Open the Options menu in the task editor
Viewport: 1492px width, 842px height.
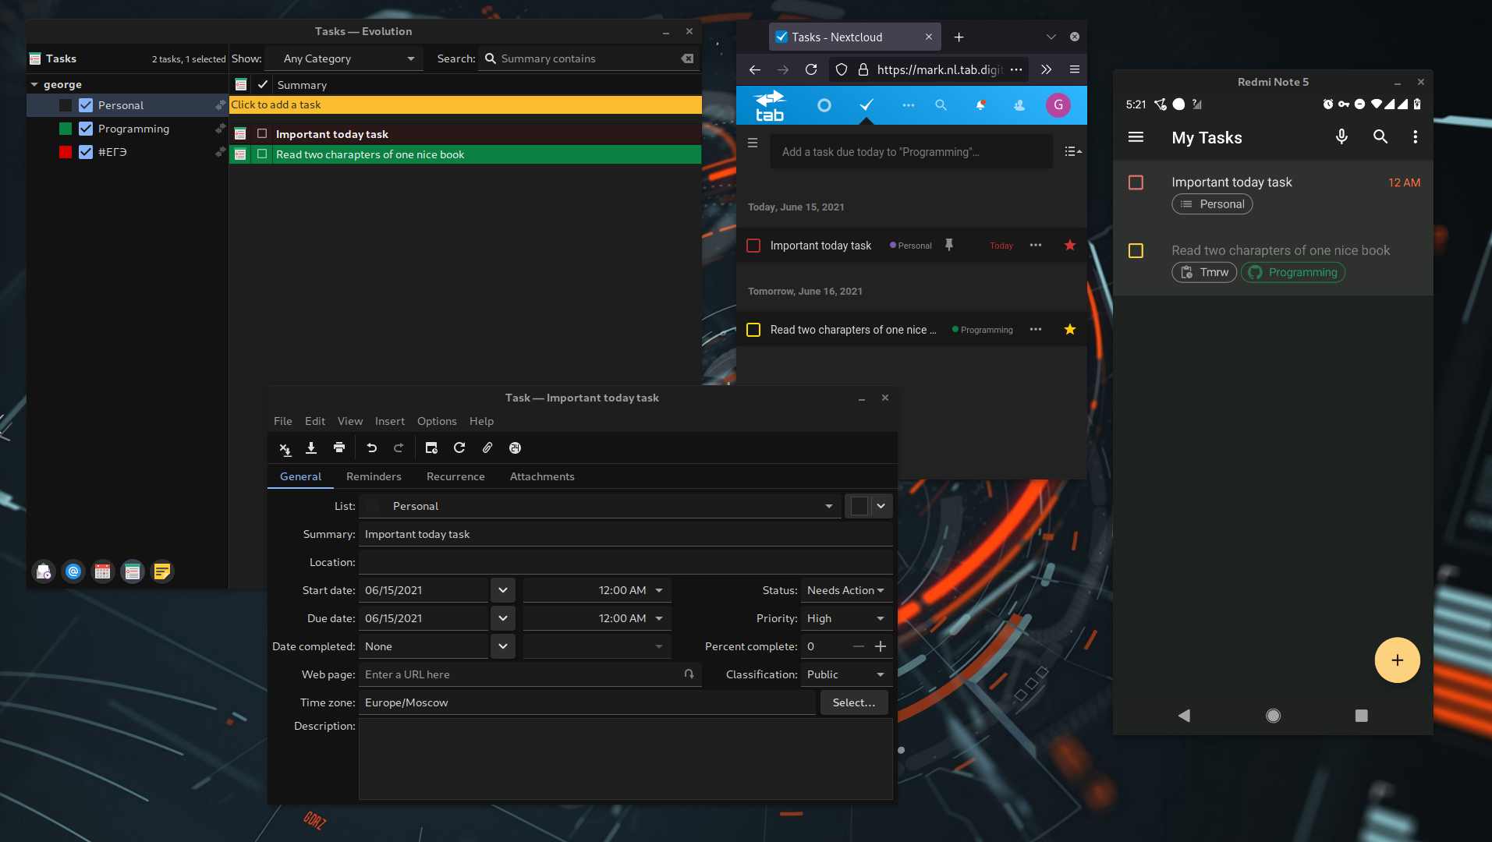pyautogui.click(x=437, y=421)
